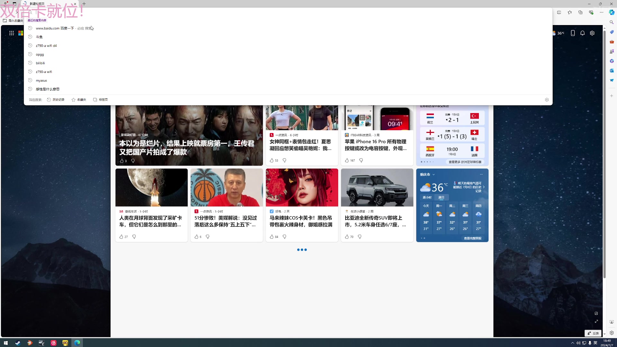Open browser settings and more menu
The width and height of the screenshot is (617, 347).
601,12
